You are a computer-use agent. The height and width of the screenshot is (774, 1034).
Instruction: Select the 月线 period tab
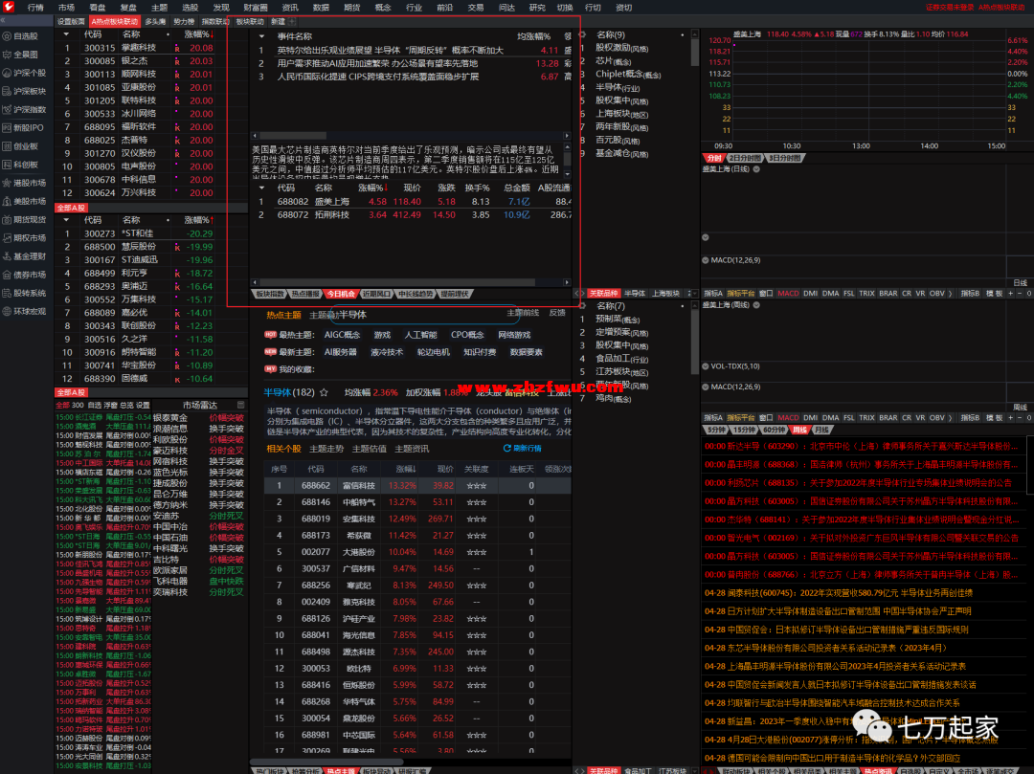(x=821, y=430)
